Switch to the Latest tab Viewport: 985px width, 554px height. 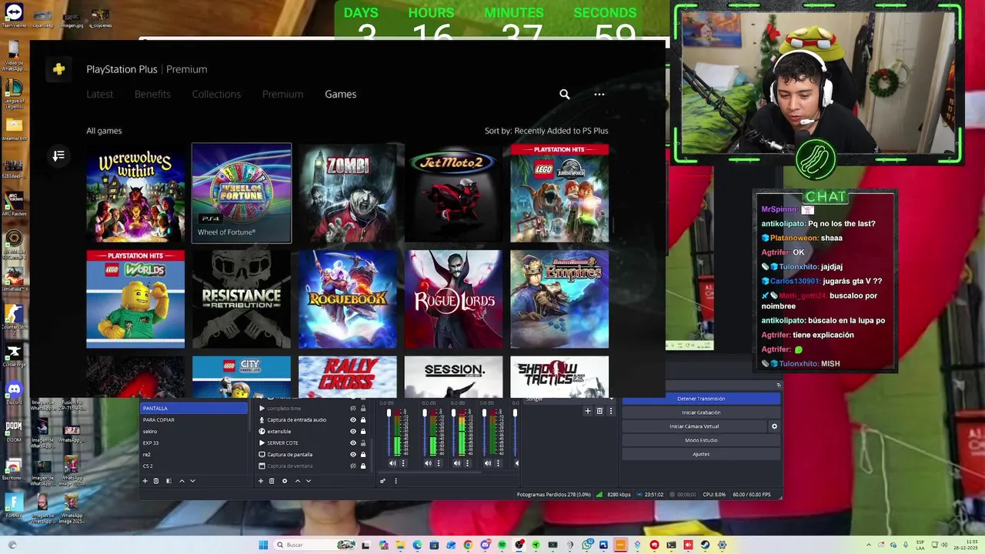point(99,94)
